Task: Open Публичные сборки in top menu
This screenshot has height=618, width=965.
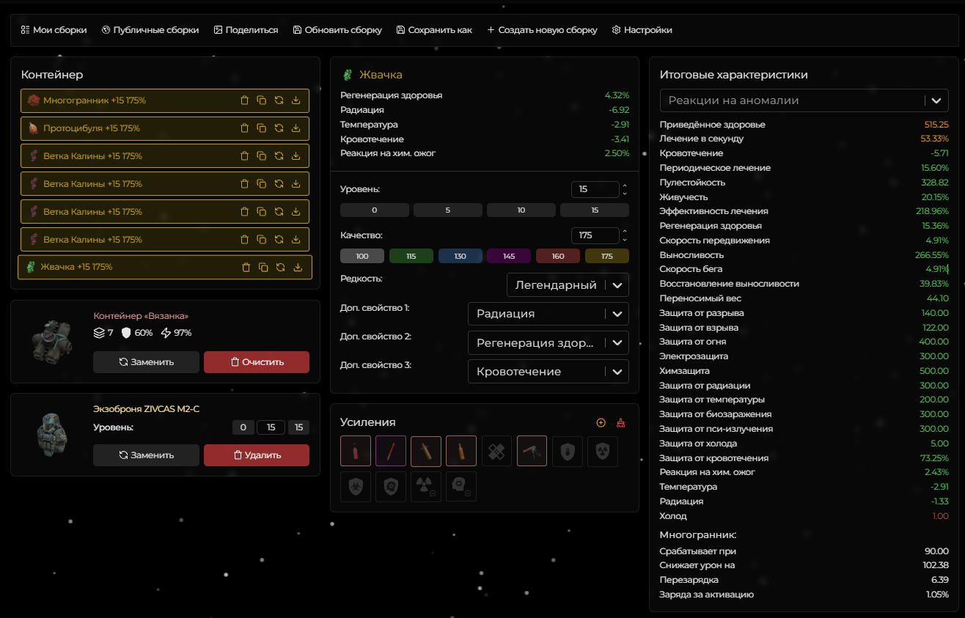Action: pyautogui.click(x=150, y=30)
